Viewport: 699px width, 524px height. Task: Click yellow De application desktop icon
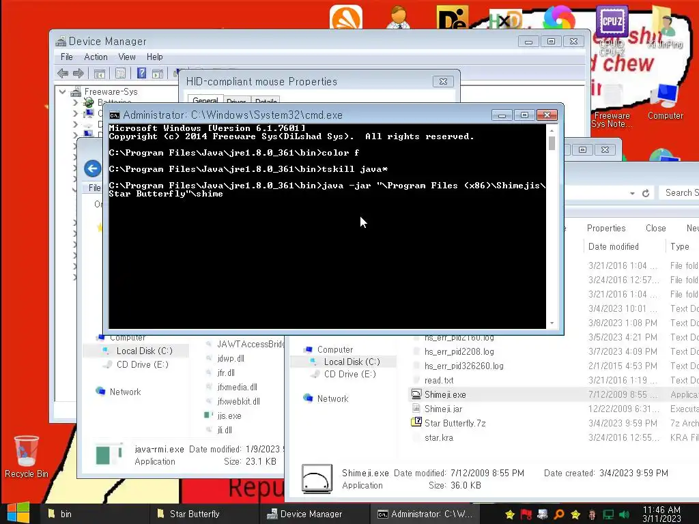click(x=453, y=18)
